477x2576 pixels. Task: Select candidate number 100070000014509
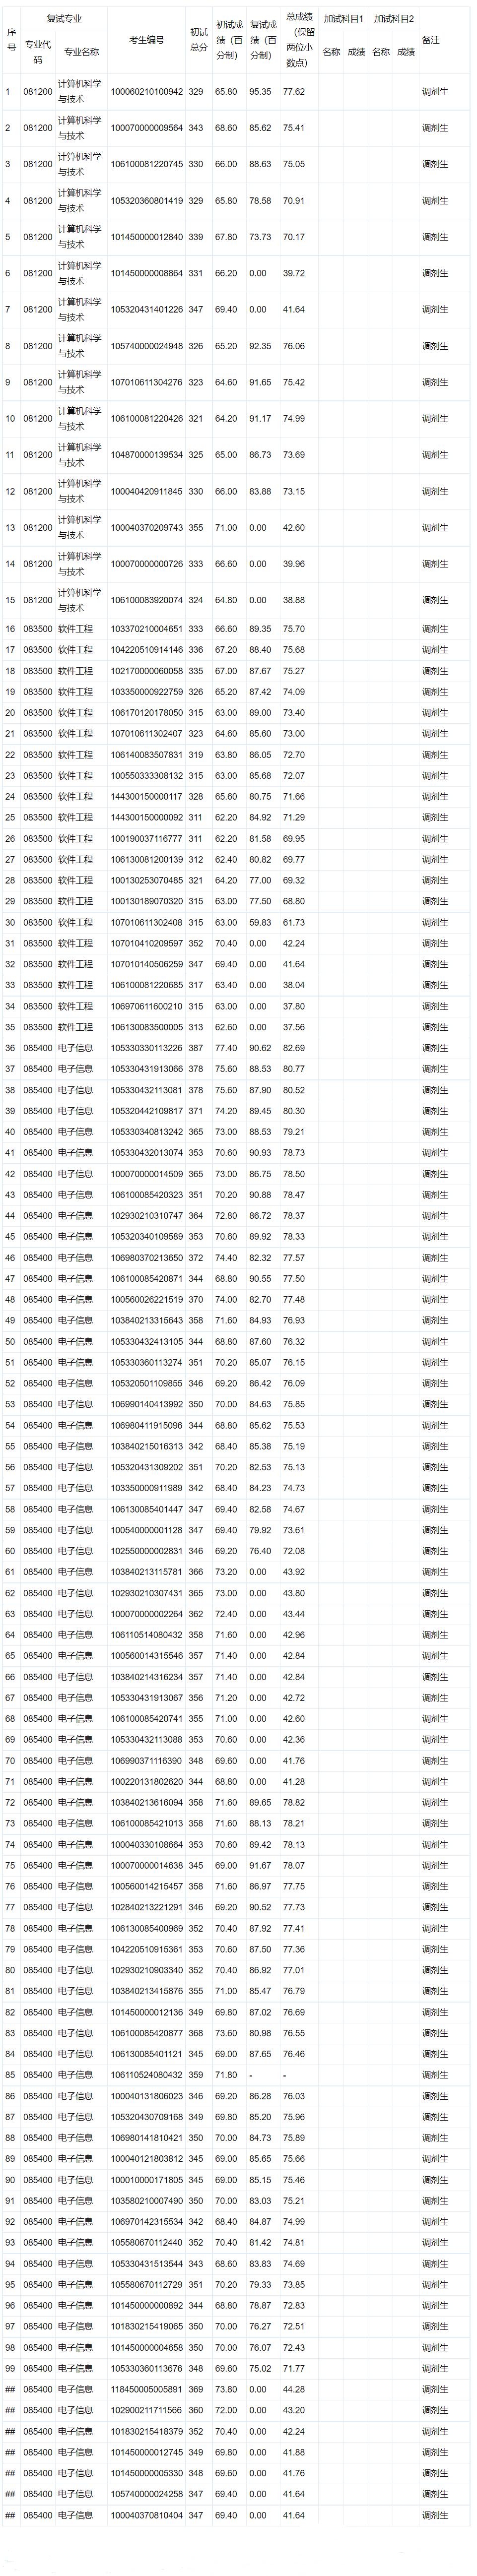[x=146, y=1174]
